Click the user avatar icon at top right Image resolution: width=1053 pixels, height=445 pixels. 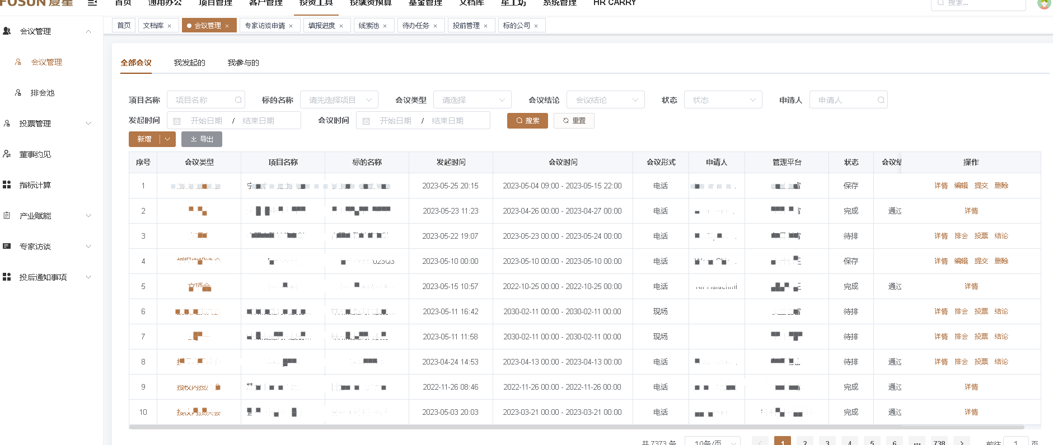click(x=1044, y=3)
